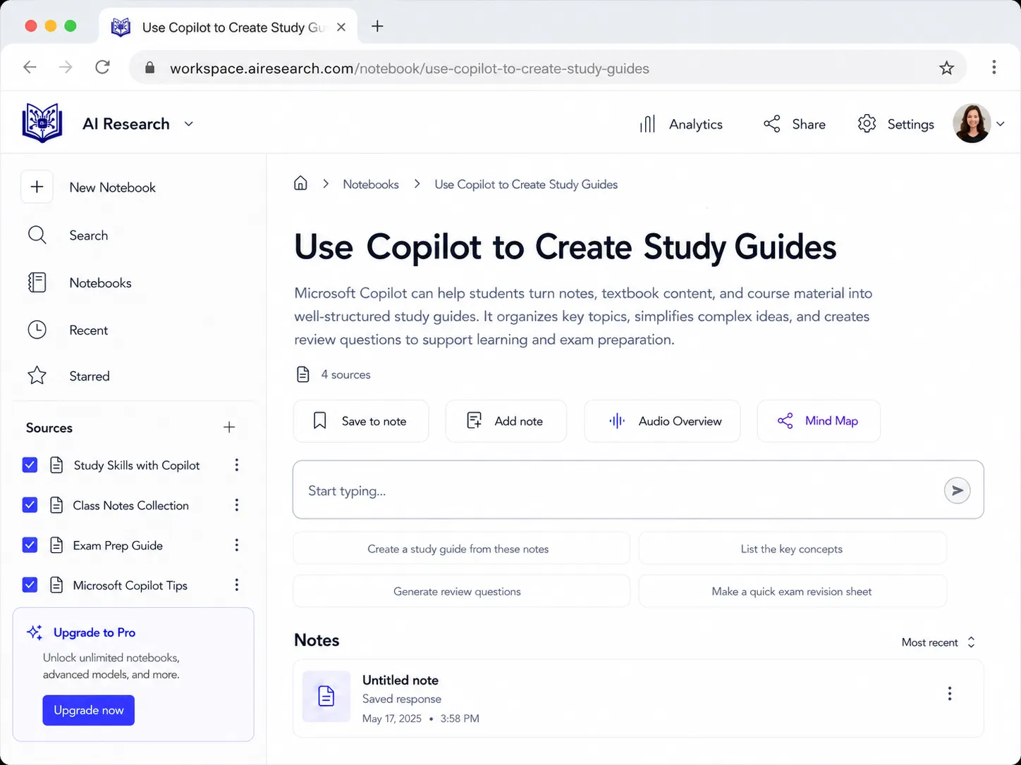This screenshot has height=765, width=1021.
Task: Go to Notebooks breadcrumb link
Action: click(371, 185)
